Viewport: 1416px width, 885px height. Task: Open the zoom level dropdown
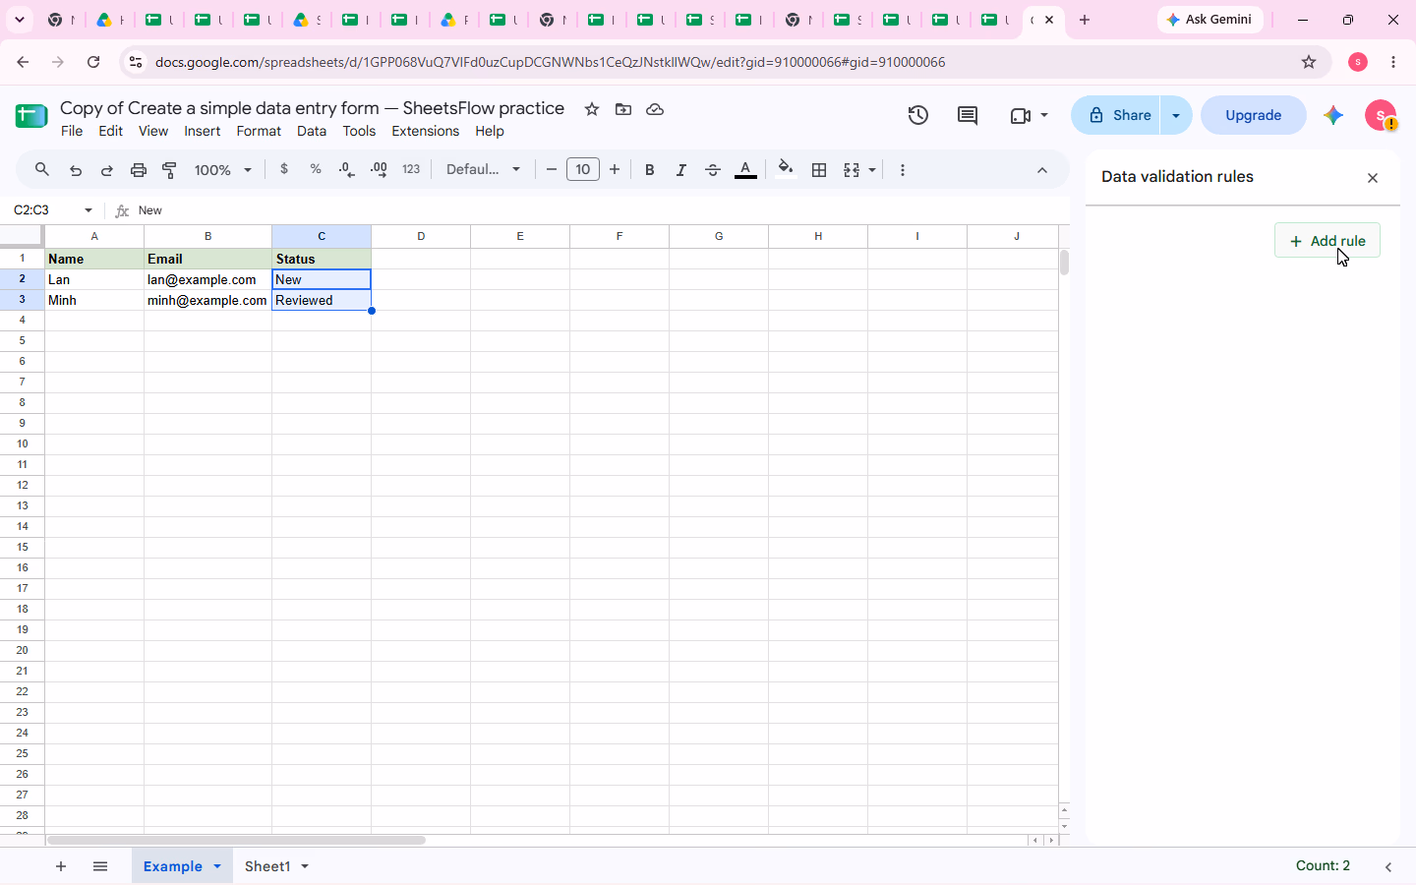click(223, 170)
